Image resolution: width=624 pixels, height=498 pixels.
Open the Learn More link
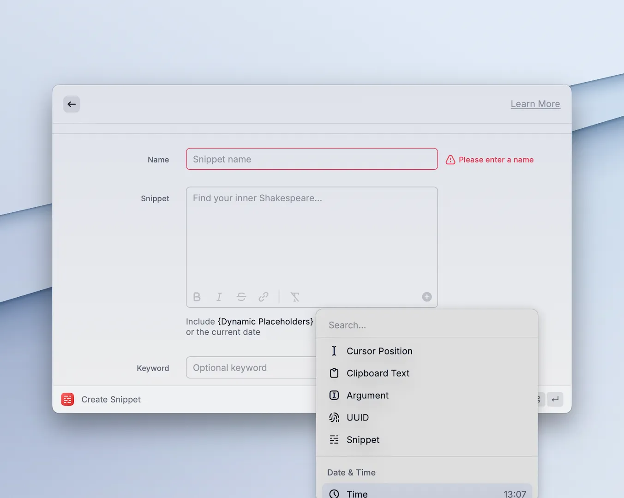[x=535, y=104]
